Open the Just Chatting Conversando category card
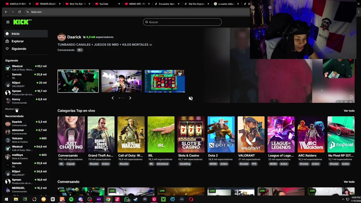This screenshot has width=361, height=203. [71, 134]
